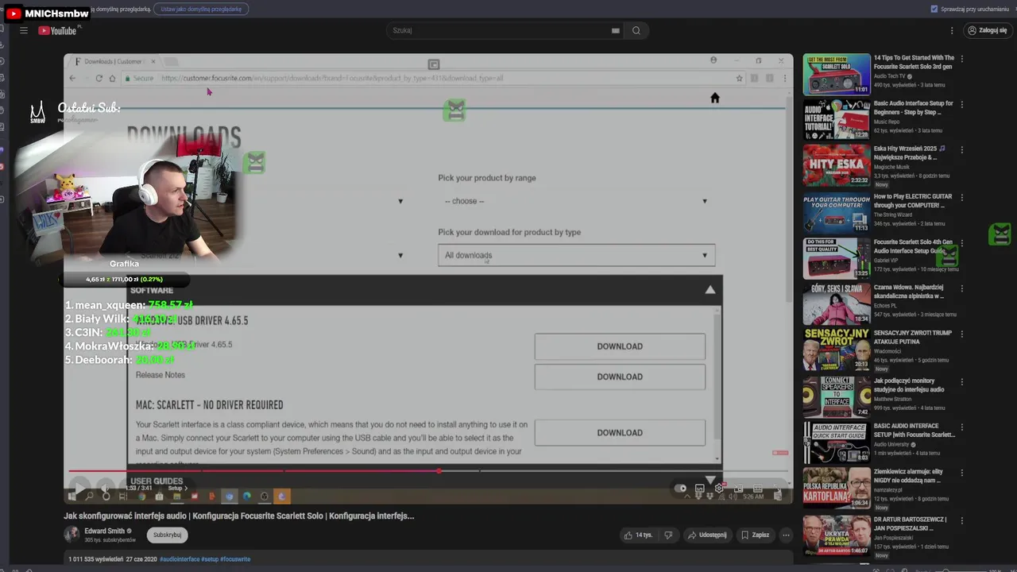Open 'Pick your product by range' dropdown
The height and width of the screenshot is (572, 1017).
click(576, 201)
